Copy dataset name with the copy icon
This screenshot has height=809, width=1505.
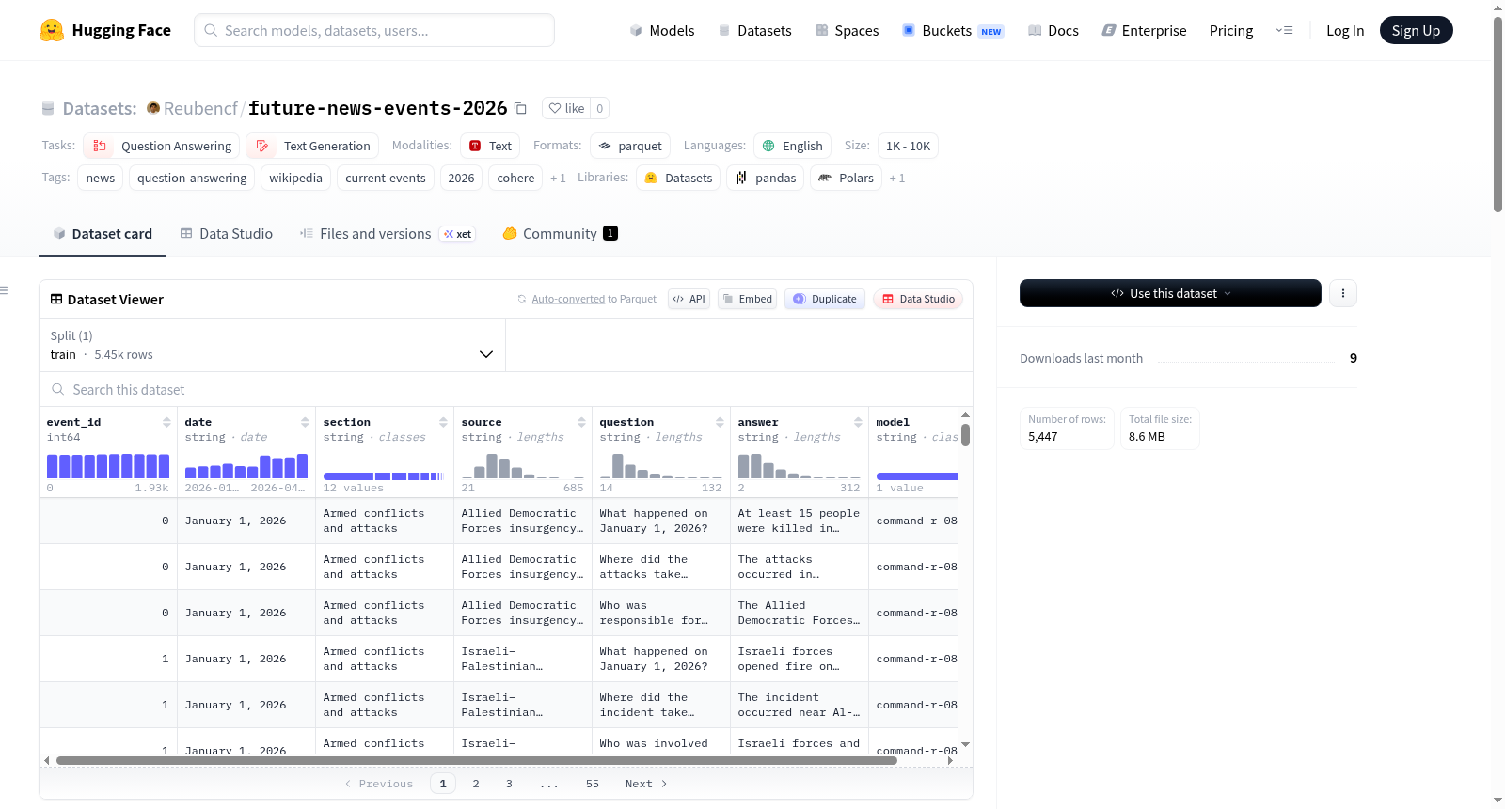520,108
